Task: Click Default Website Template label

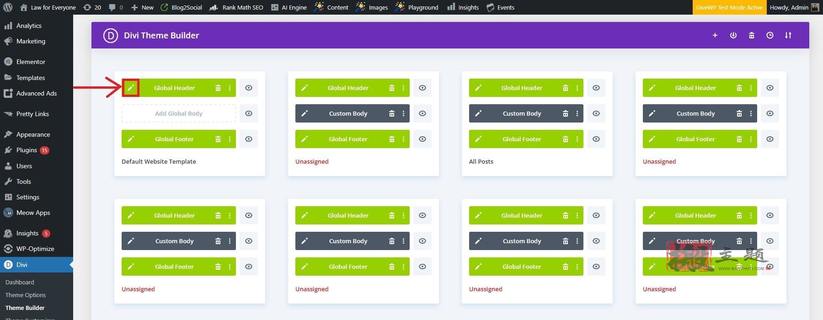Action: [x=159, y=161]
